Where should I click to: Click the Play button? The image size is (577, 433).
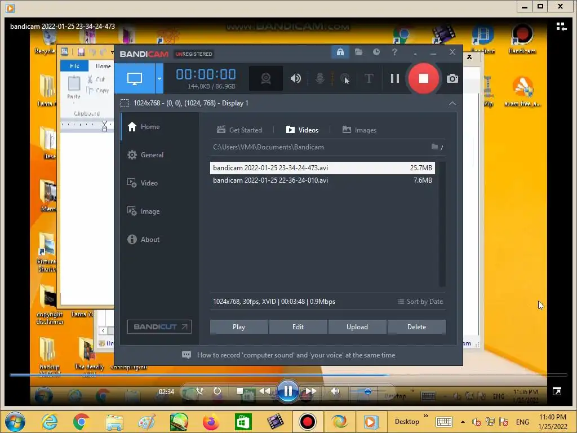[x=239, y=327]
